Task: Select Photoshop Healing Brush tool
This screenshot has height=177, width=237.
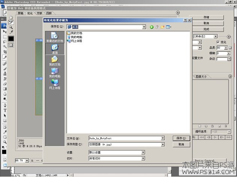Action: click(5, 63)
